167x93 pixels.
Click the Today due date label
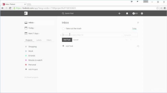[134, 28]
